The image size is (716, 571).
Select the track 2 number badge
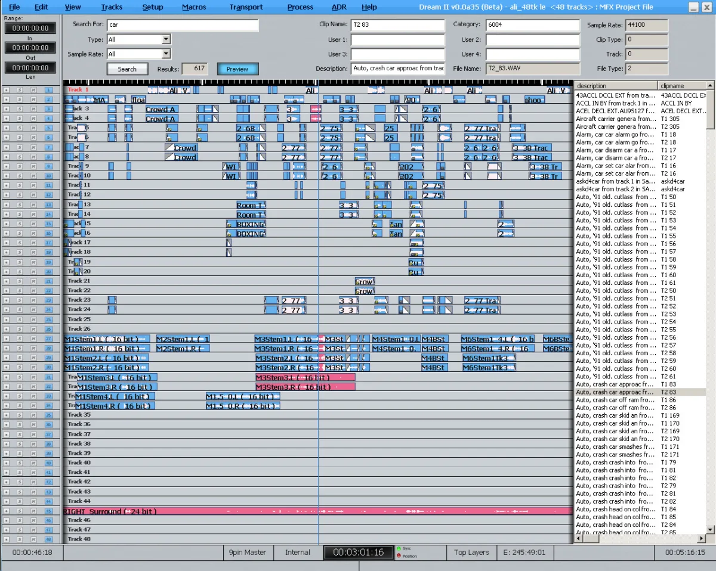(49, 99)
